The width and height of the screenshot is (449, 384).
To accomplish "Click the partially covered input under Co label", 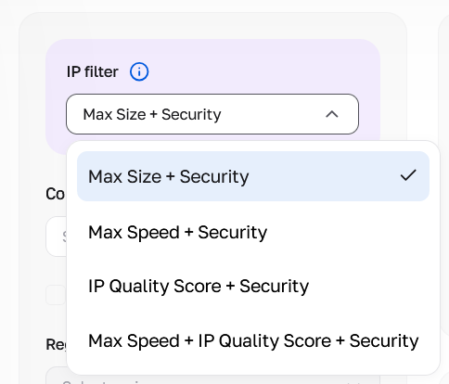I will click(56, 237).
